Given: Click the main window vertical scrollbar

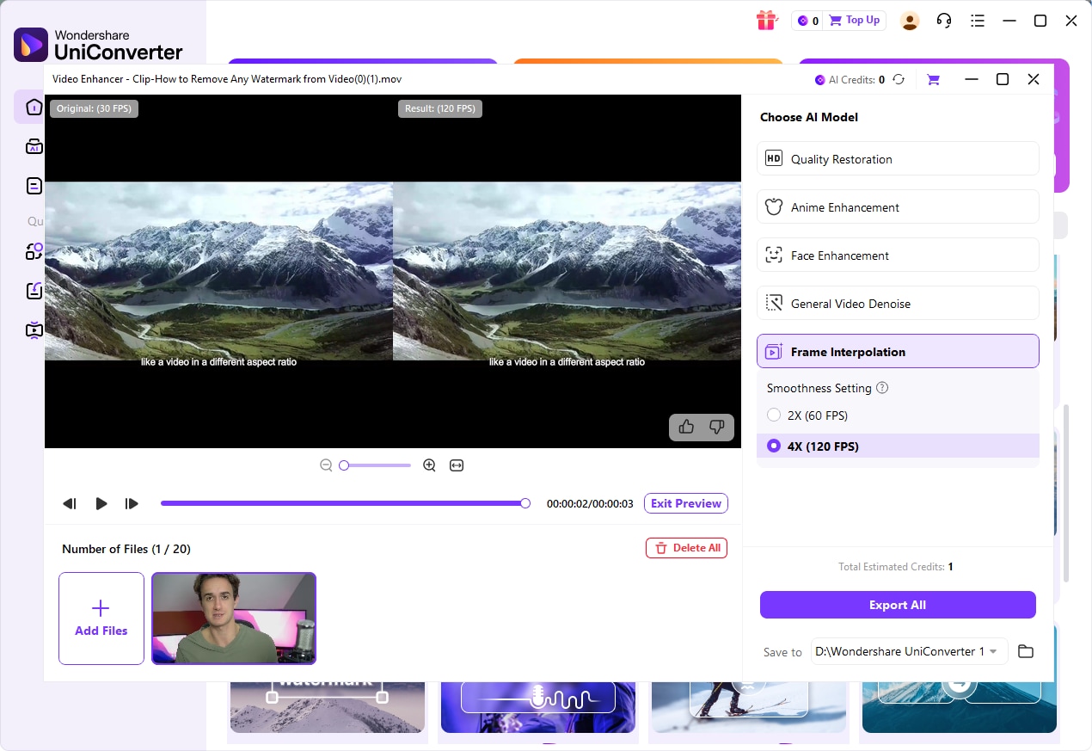Looking at the screenshot, I should click(x=1066, y=495).
